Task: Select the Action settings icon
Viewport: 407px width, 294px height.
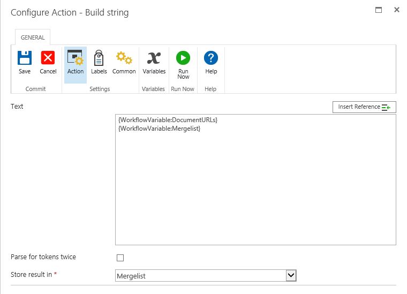Action: coord(76,58)
